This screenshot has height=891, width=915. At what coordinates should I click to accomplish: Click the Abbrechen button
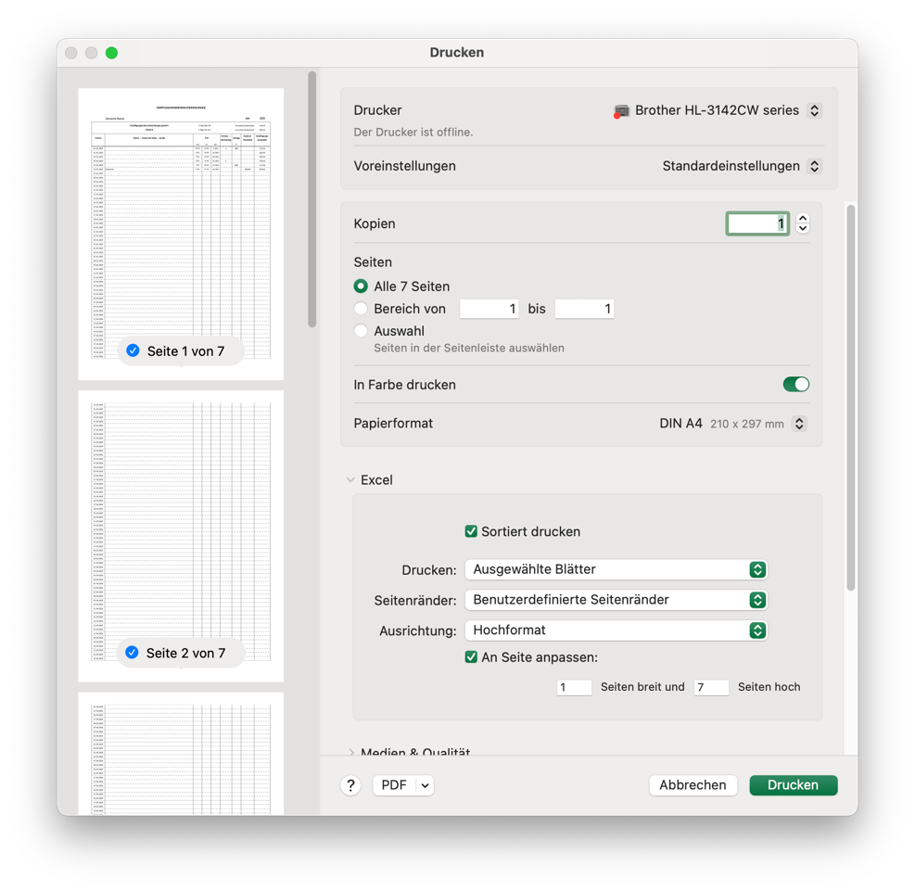(693, 785)
